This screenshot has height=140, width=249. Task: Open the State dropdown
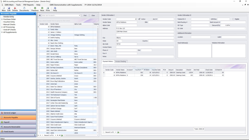pos(121,41)
